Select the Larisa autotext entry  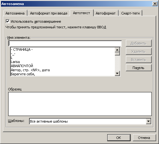[63, 62]
